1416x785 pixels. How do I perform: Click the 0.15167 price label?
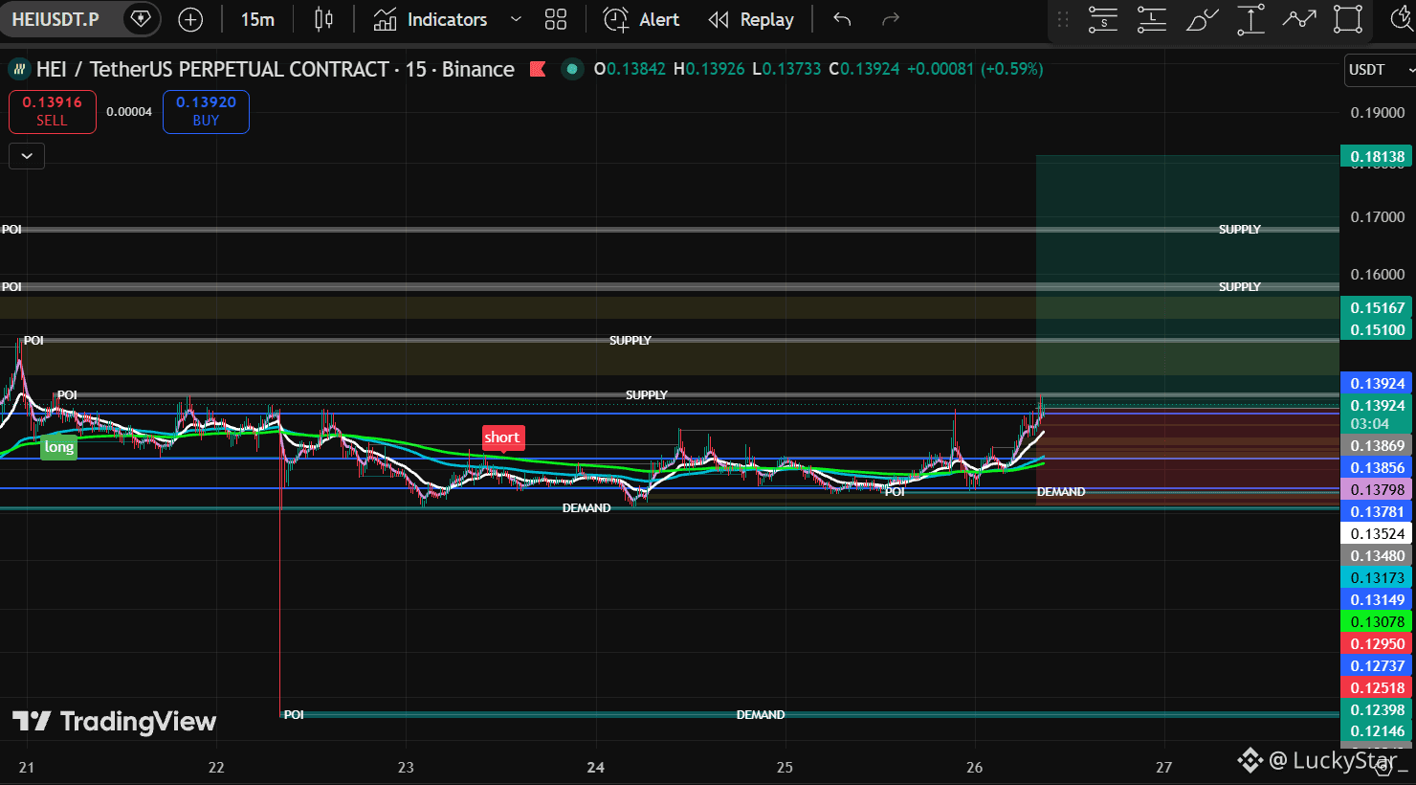coord(1377,307)
